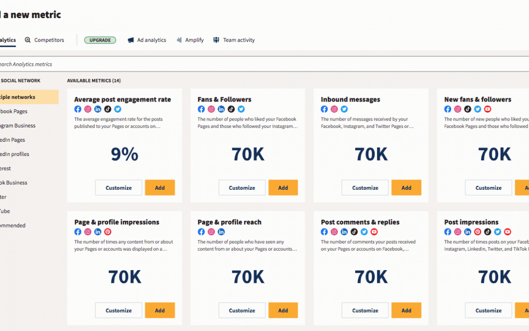
Task: Click Facebook icon on Average post engagement rate
Action: tap(77, 109)
